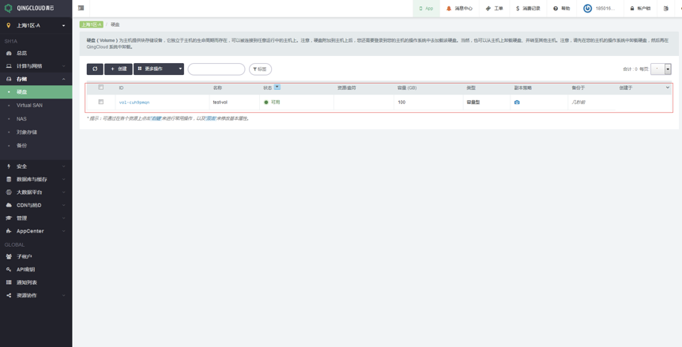
Task: Click the 消费记录 dollar sign icon
Action: coord(518,9)
